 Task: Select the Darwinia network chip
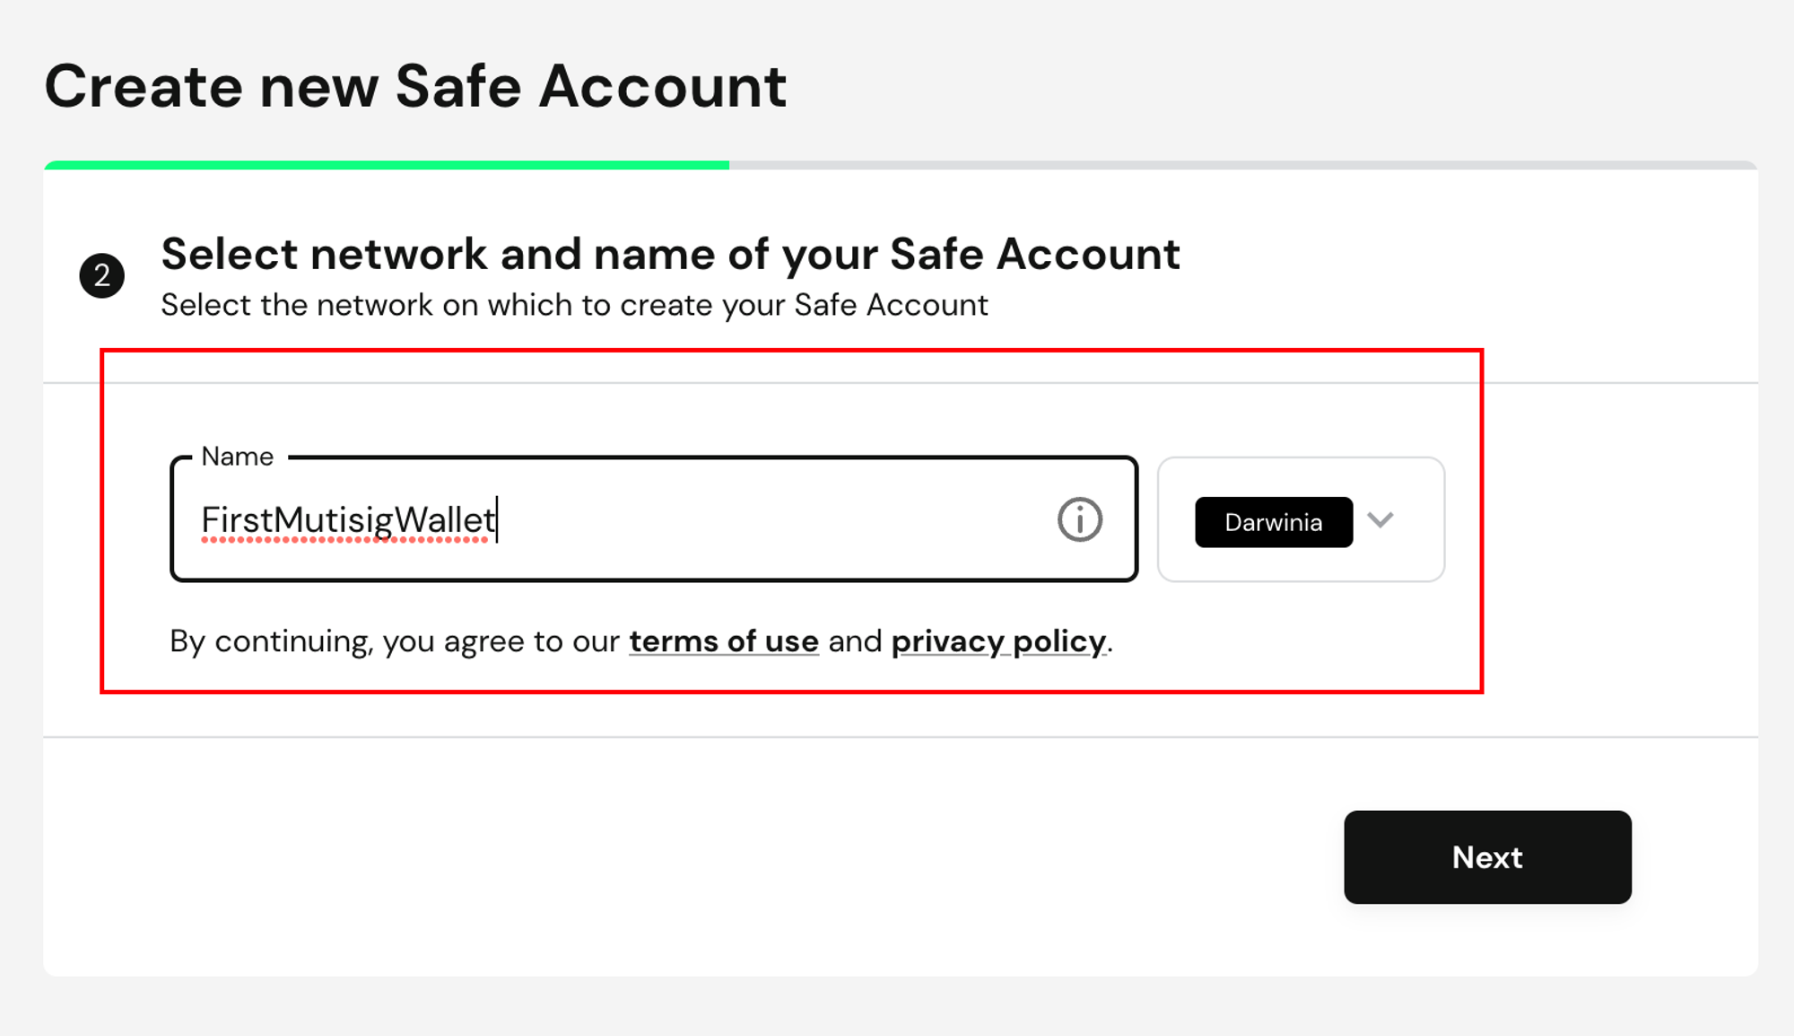pos(1273,522)
